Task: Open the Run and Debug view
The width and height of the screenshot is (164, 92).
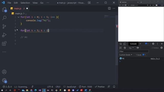Action: 4,35
